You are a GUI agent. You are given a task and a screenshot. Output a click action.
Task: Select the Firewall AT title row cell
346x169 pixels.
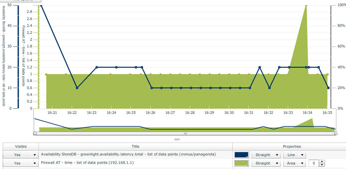click(x=135, y=163)
